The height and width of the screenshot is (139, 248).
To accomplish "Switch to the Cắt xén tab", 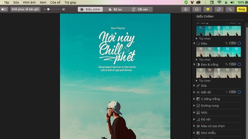I will pyautogui.click(x=140, y=9).
